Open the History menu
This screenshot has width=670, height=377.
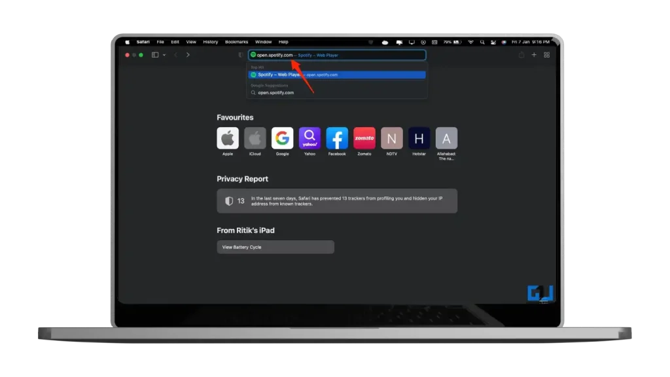click(x=210, y=42)
